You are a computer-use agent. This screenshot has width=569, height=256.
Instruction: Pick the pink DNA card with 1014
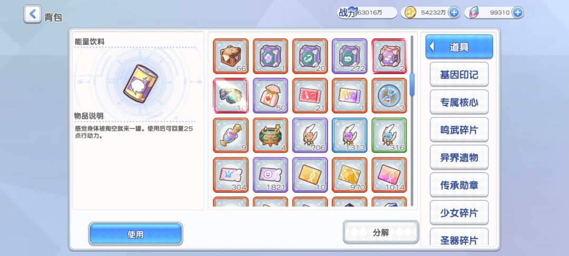(x=389, y=175)
